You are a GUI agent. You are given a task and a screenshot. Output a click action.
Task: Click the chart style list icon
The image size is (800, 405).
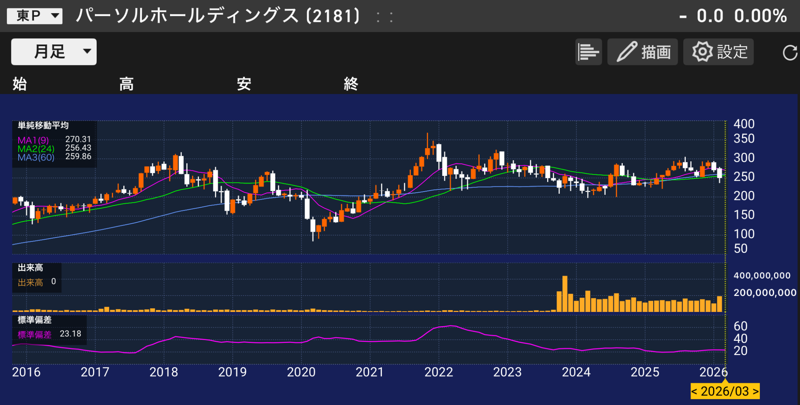(588, 52)
